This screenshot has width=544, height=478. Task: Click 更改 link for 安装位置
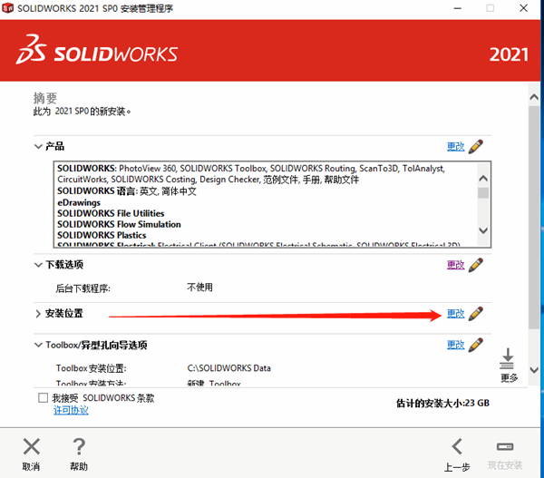(455, 314)
